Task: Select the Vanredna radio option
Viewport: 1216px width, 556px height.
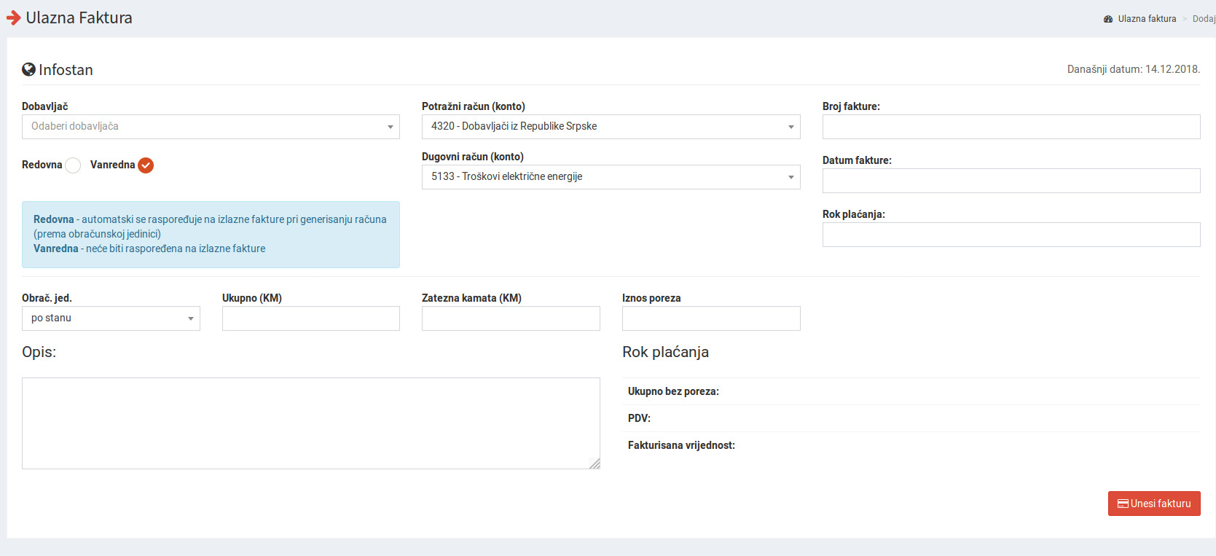Action: point(146,165)
